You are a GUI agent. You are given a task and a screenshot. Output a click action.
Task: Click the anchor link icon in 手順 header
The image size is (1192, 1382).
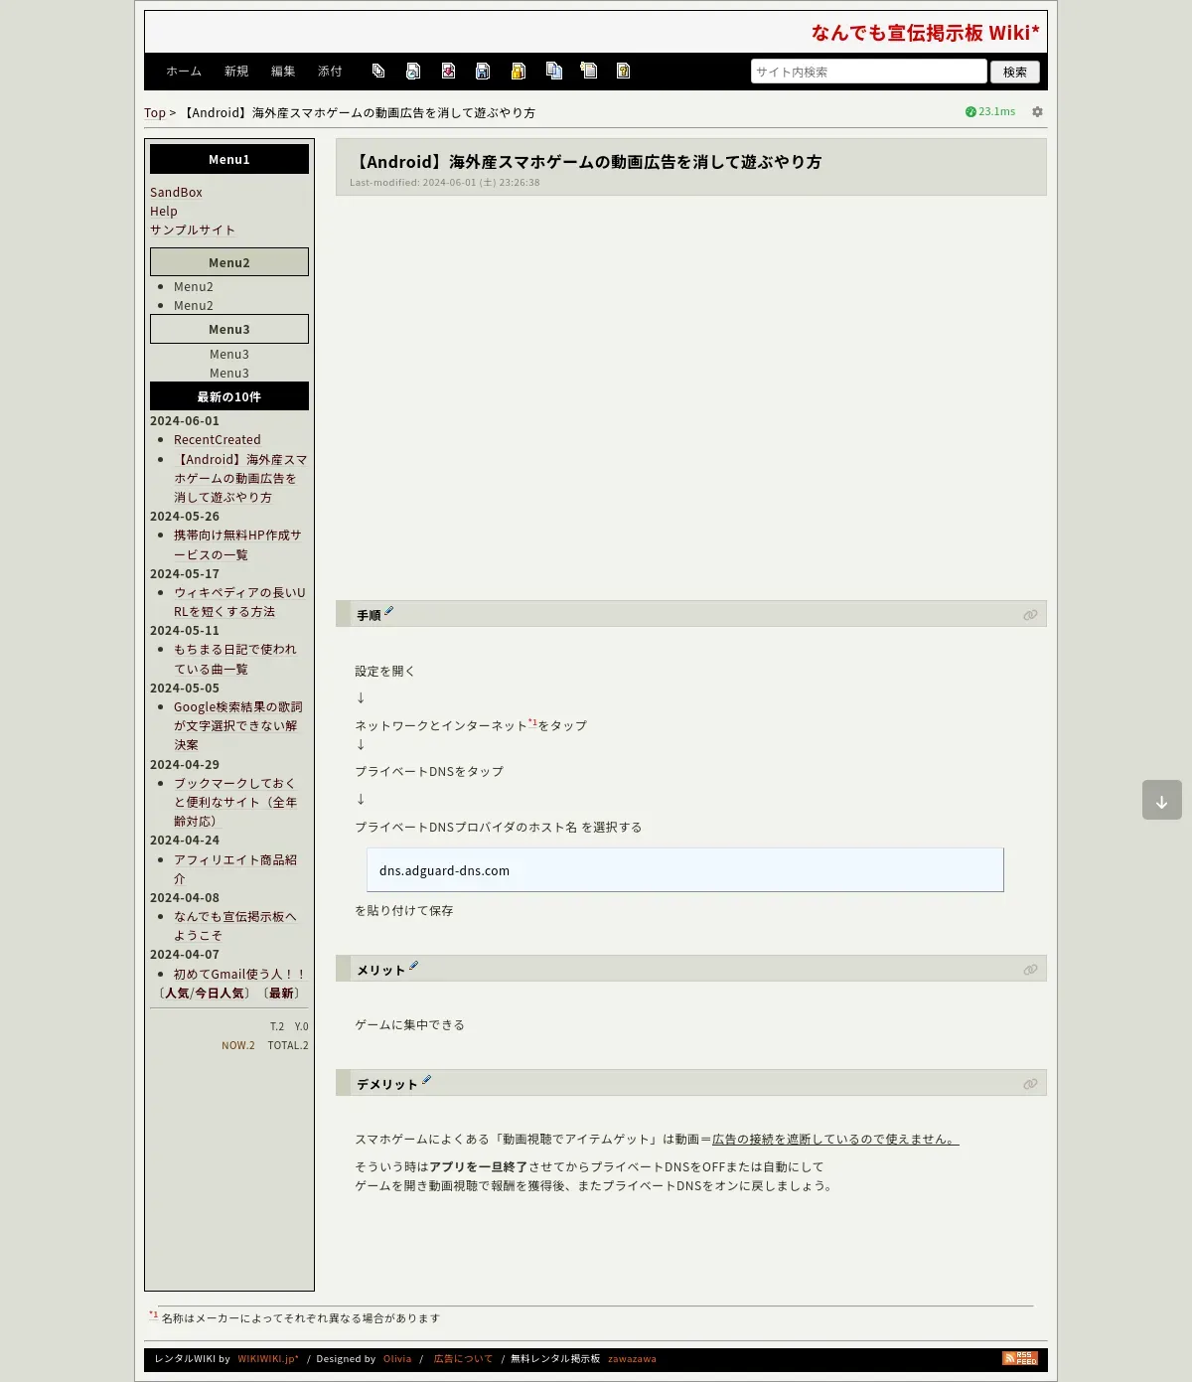[1030, 615]
